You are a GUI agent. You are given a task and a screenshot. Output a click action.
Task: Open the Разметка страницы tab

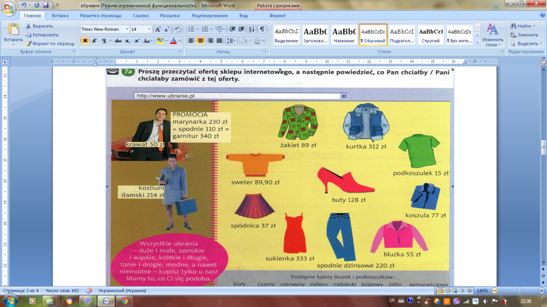pos(101,16)
